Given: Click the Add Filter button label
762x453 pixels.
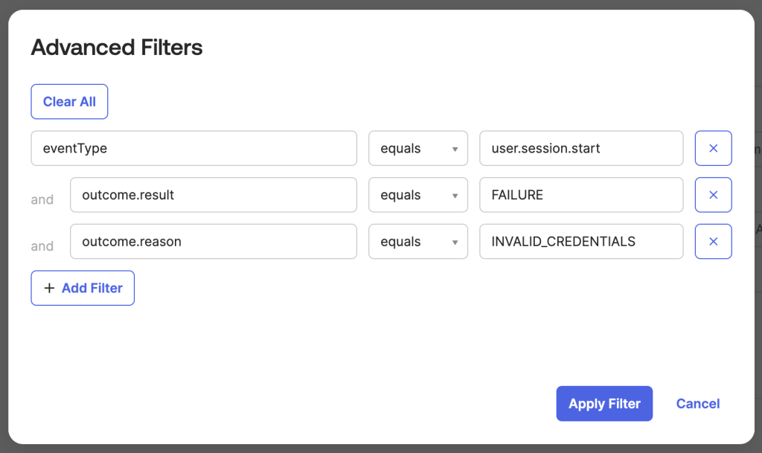Looking at the screenshot, I should click(x=92, y=288).
